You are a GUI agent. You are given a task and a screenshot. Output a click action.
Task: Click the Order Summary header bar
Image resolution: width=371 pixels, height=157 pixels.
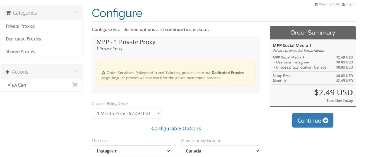(x=312, y=33)
